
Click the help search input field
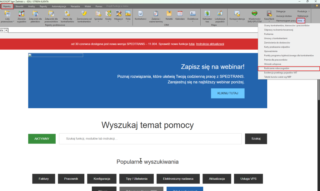point(150,139)
